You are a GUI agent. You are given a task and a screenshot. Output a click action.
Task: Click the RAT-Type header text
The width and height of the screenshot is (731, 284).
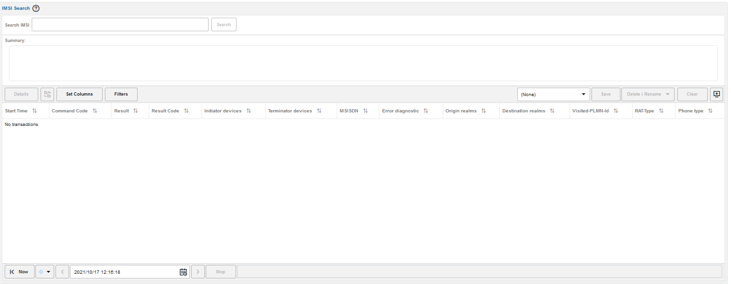[x=644, y=111]
